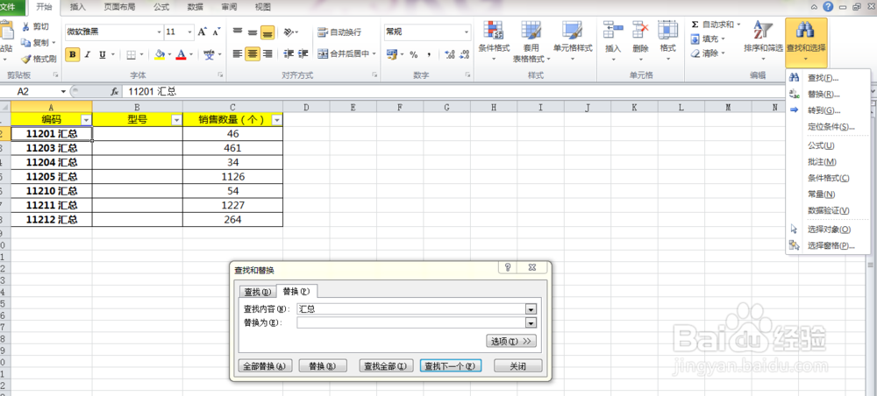Open the Clear (清除) dropdown
This screenshot has width=877, height=396.
(708, 53)
